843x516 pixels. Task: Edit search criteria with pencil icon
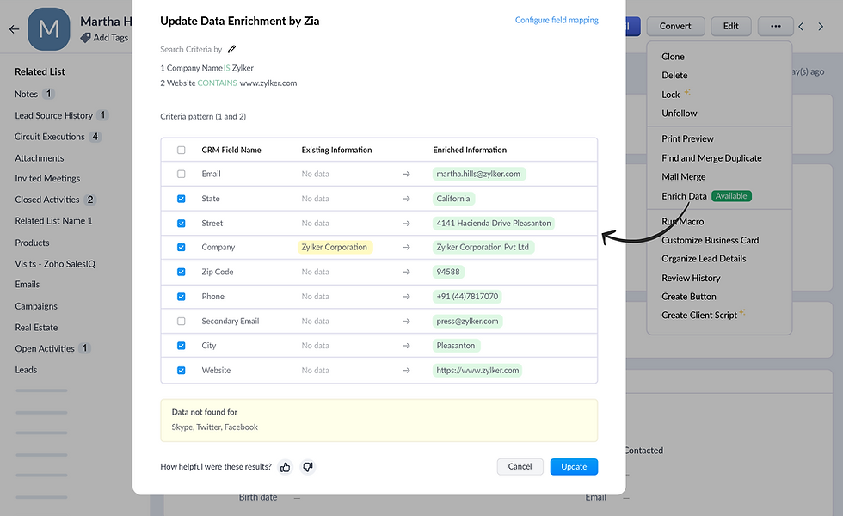(231, 50)
